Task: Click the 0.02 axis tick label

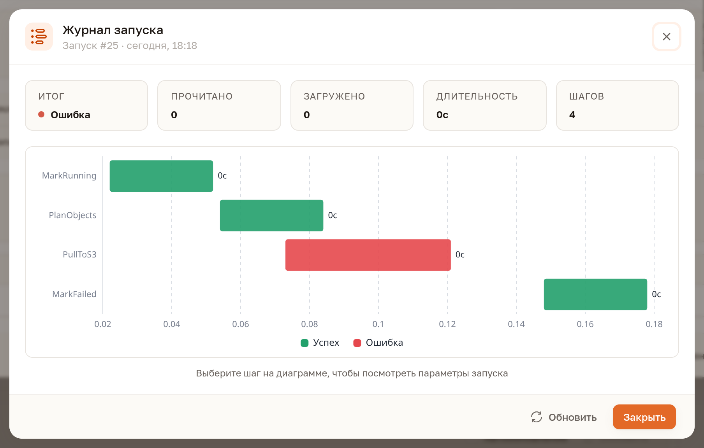Action: point(103,324)
